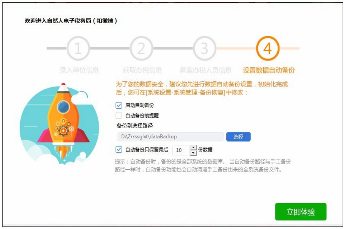This screenshot has height=229, width=345.
Task: Click the step 3 circle icon
Action: click(204, 48)
